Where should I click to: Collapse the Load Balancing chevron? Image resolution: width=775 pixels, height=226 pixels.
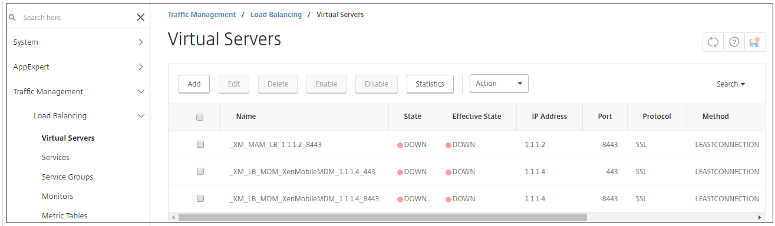(140, 116)
